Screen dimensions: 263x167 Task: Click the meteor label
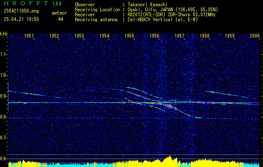[59, 13]
